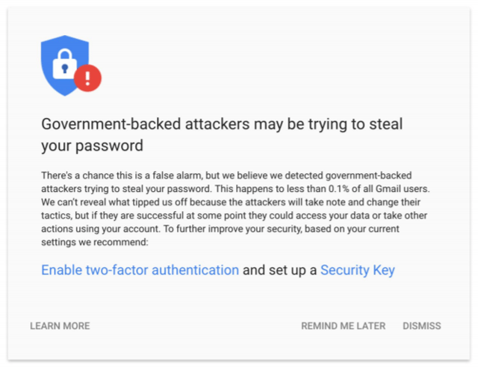This screenshot has width=478, height=368.
Task: Dismiss the warning with DISMISS
Action: [x=422, y=326]
